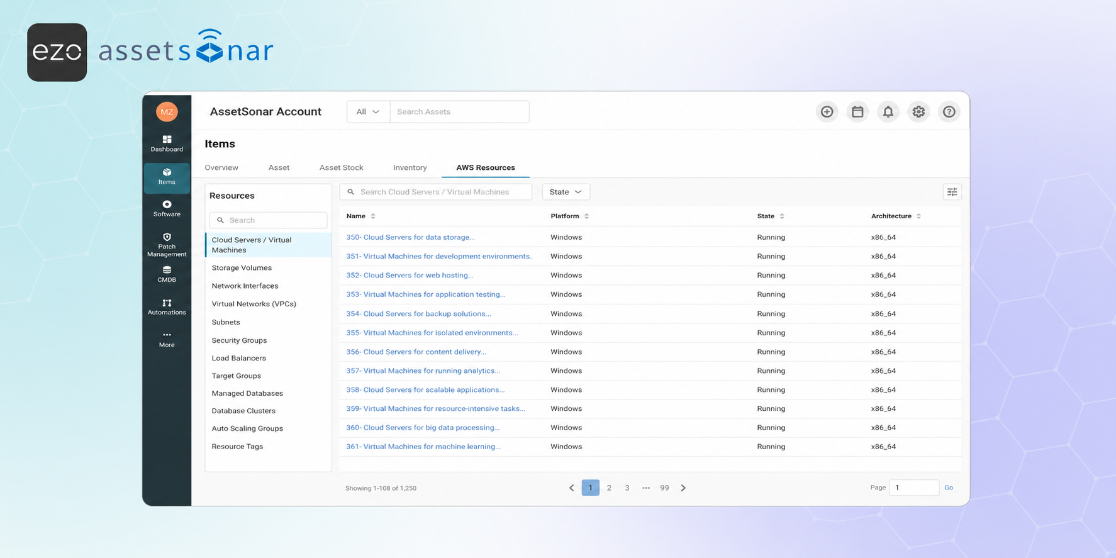Image resolution: width=1116 pixels, height=558 pixels.
Task: Open the CMDB sidebar icon
Action: click(167, 274)
